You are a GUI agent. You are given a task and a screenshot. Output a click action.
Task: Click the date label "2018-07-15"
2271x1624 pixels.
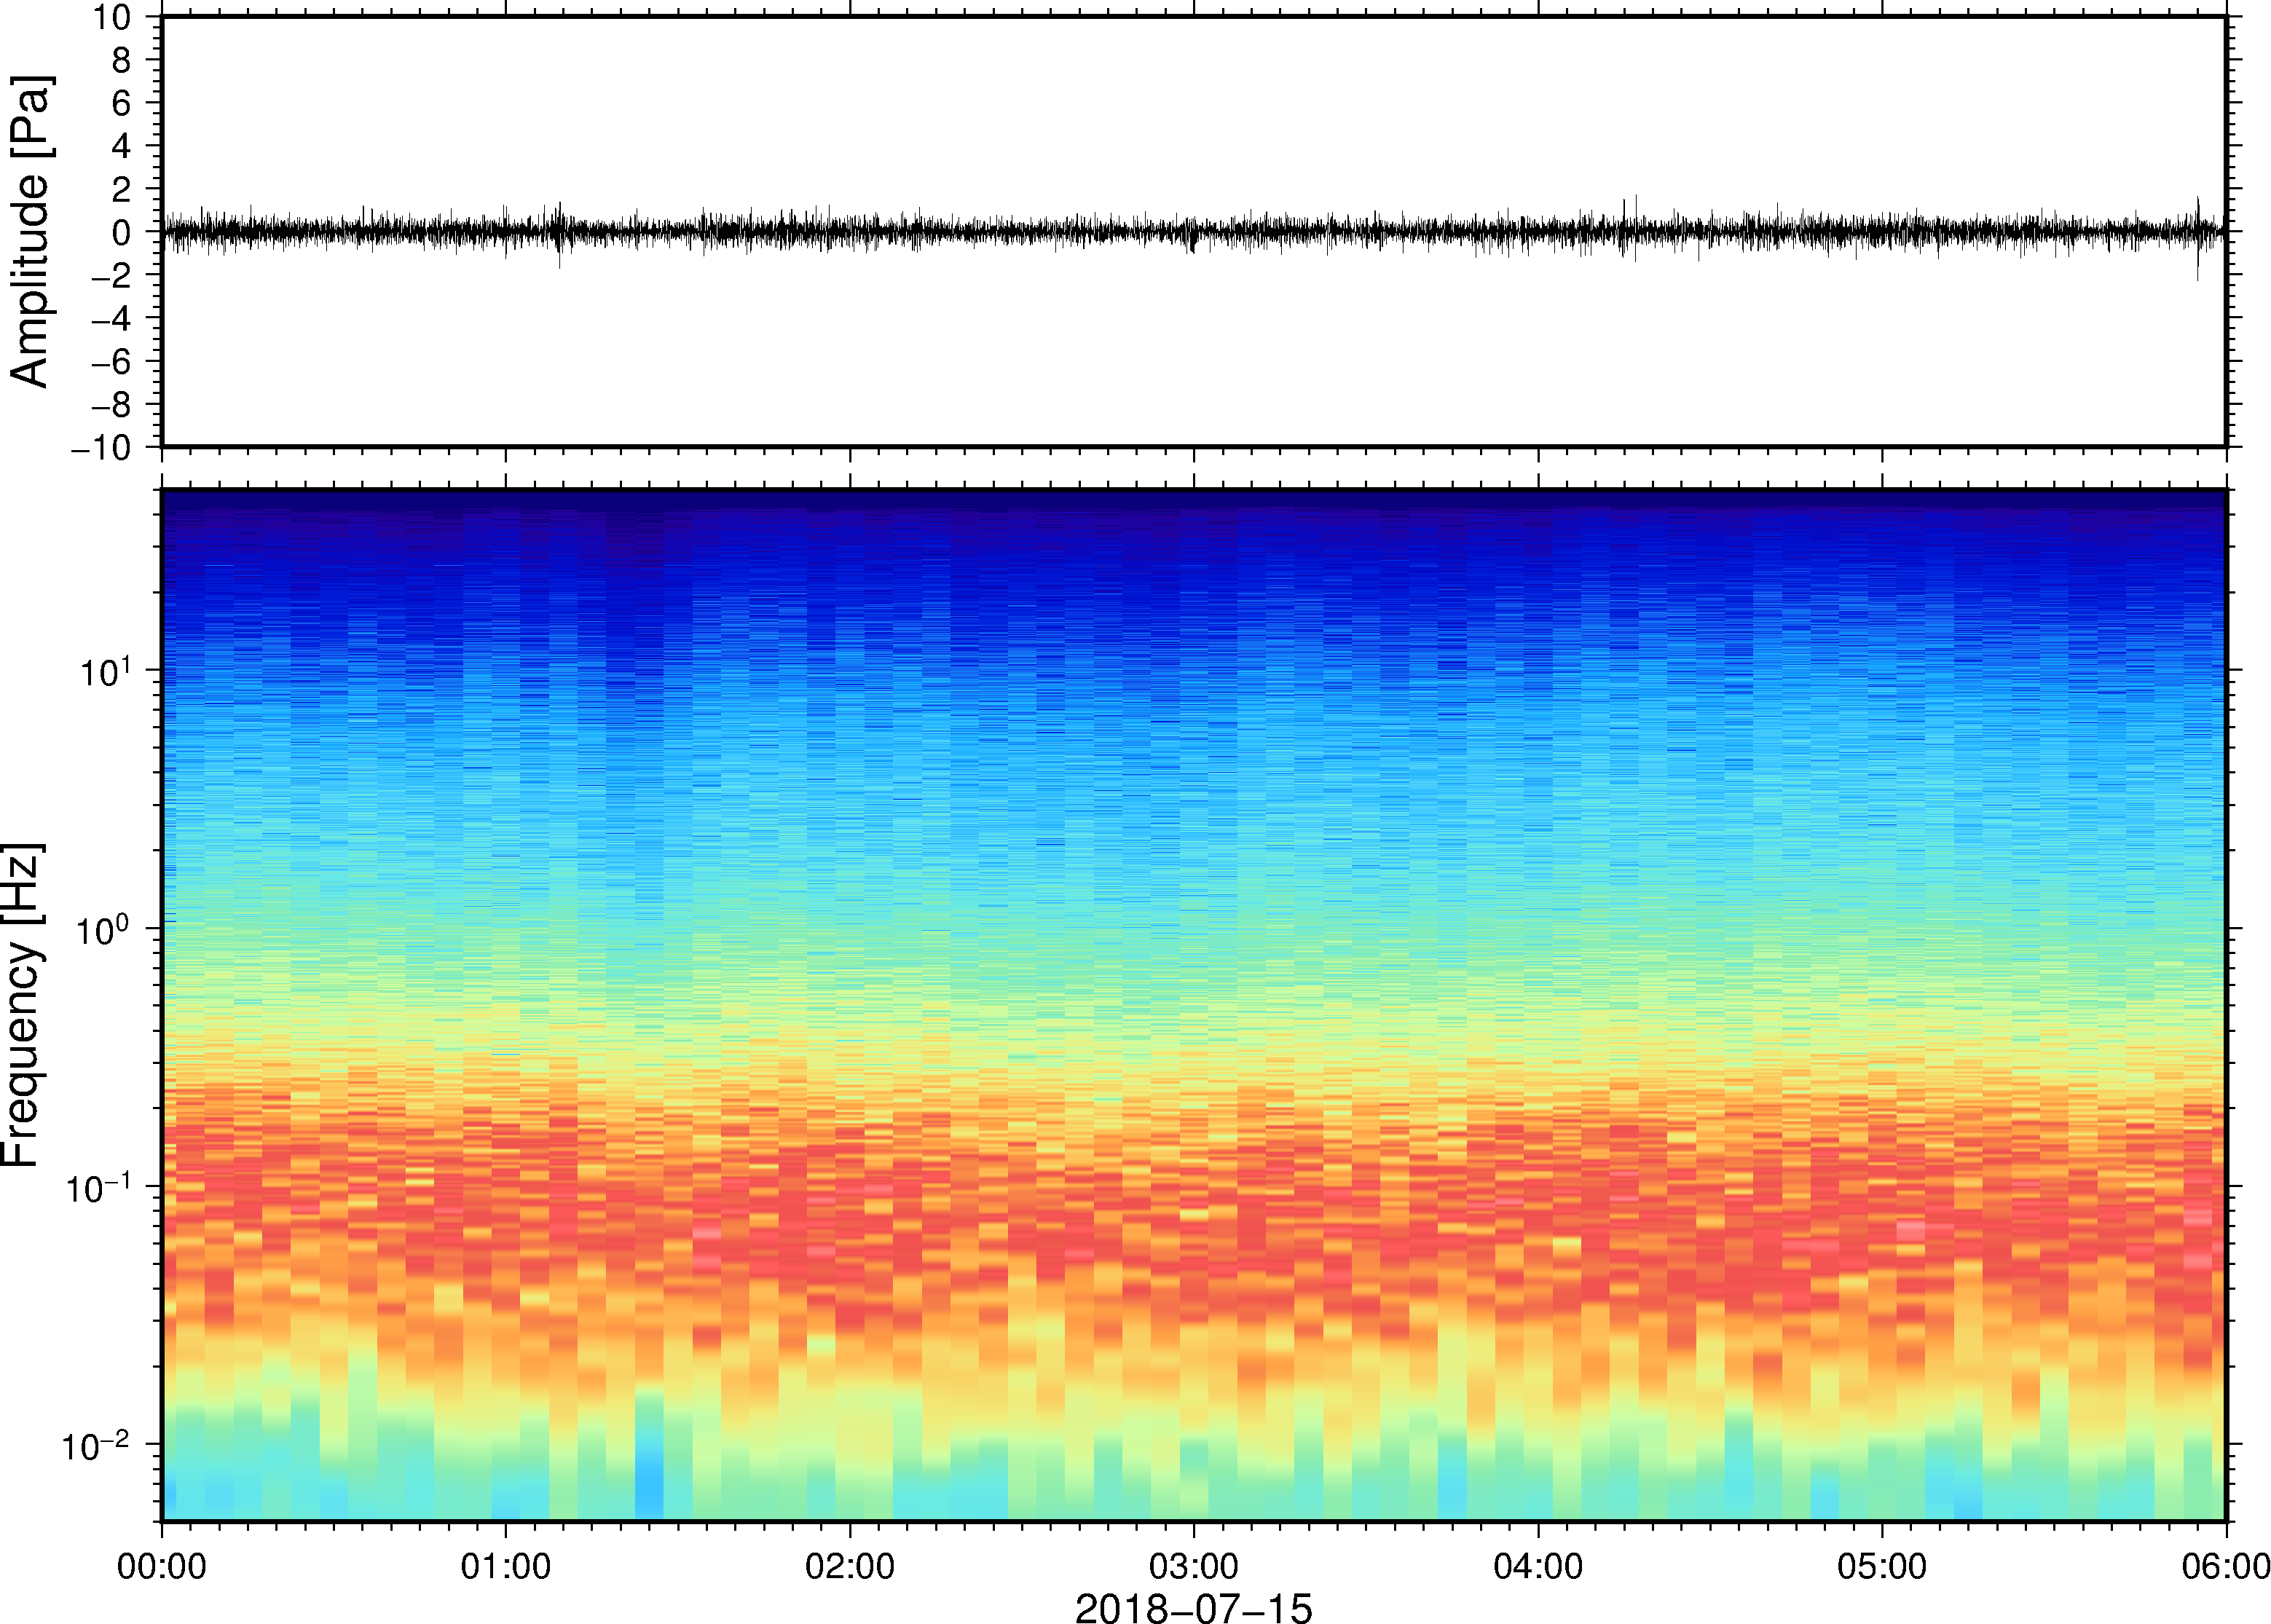[x=1193, y=1608]
